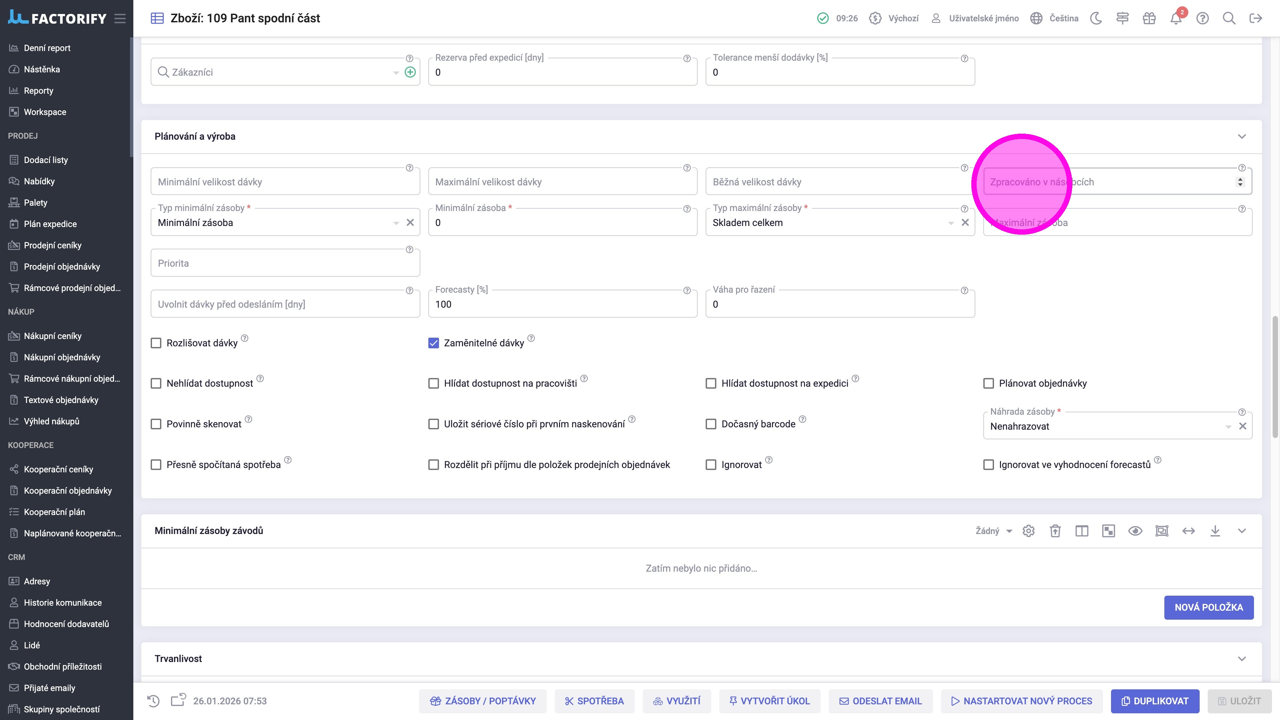Click the gift box icon in header
1280x720 pixels.
(1149, 18)
